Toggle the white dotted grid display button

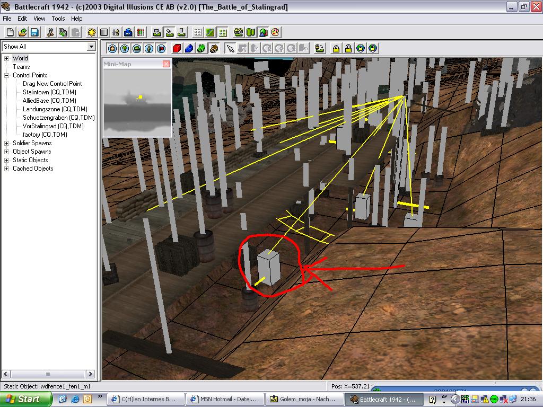point(198,32)
